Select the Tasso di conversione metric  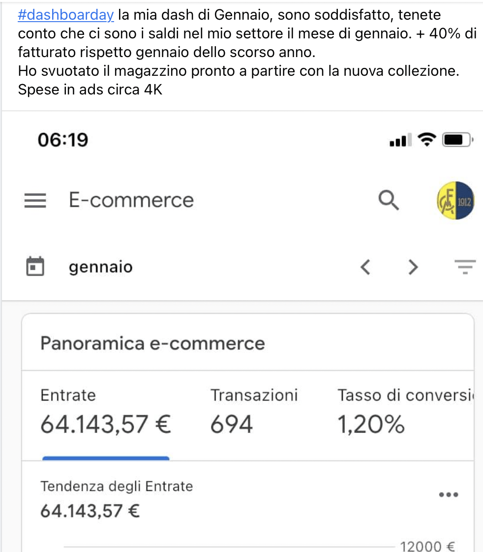coord(406,414)
